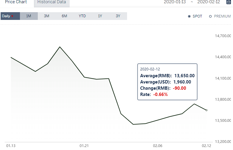Click the chart's lowest price point
233x150 pixels.
pos(133,124)
